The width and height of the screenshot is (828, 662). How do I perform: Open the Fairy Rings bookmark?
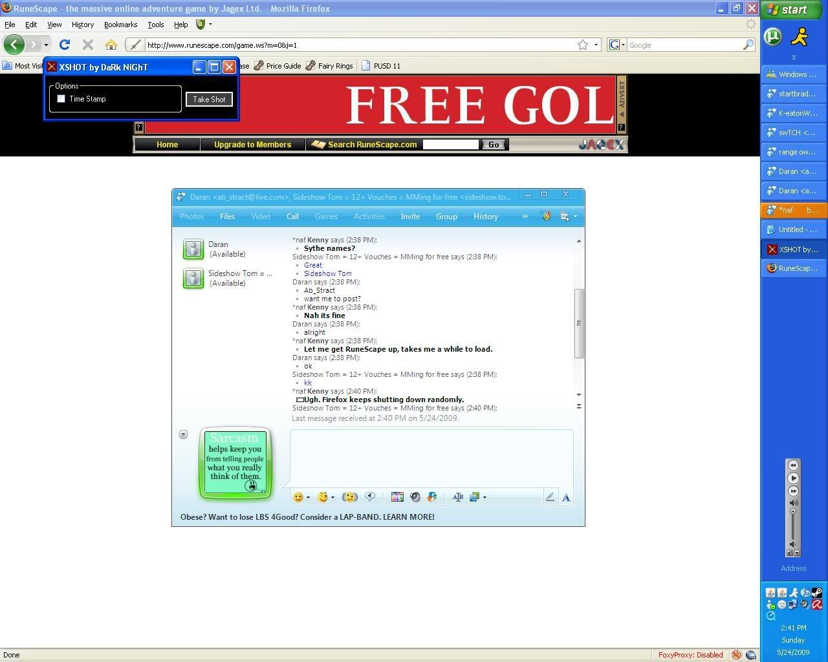pyautogui.click(x=329, y=66)
